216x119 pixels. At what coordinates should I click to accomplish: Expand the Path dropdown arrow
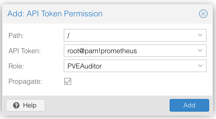(x=200, y=35)
